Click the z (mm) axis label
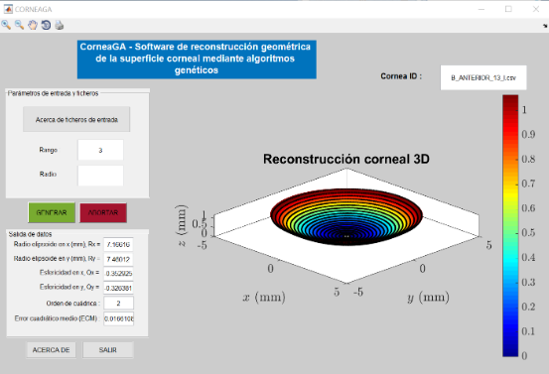 click(x=183, y=225)
